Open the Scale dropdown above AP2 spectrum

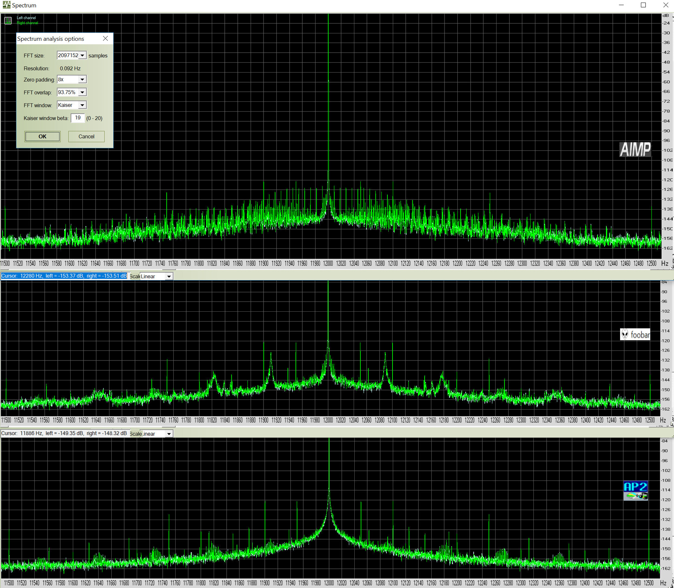tap(169, 434)
